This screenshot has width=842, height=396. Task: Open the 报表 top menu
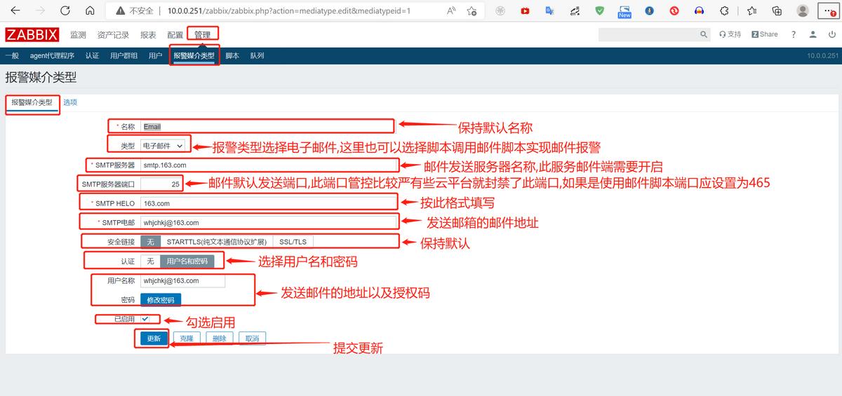pos(148,35)
